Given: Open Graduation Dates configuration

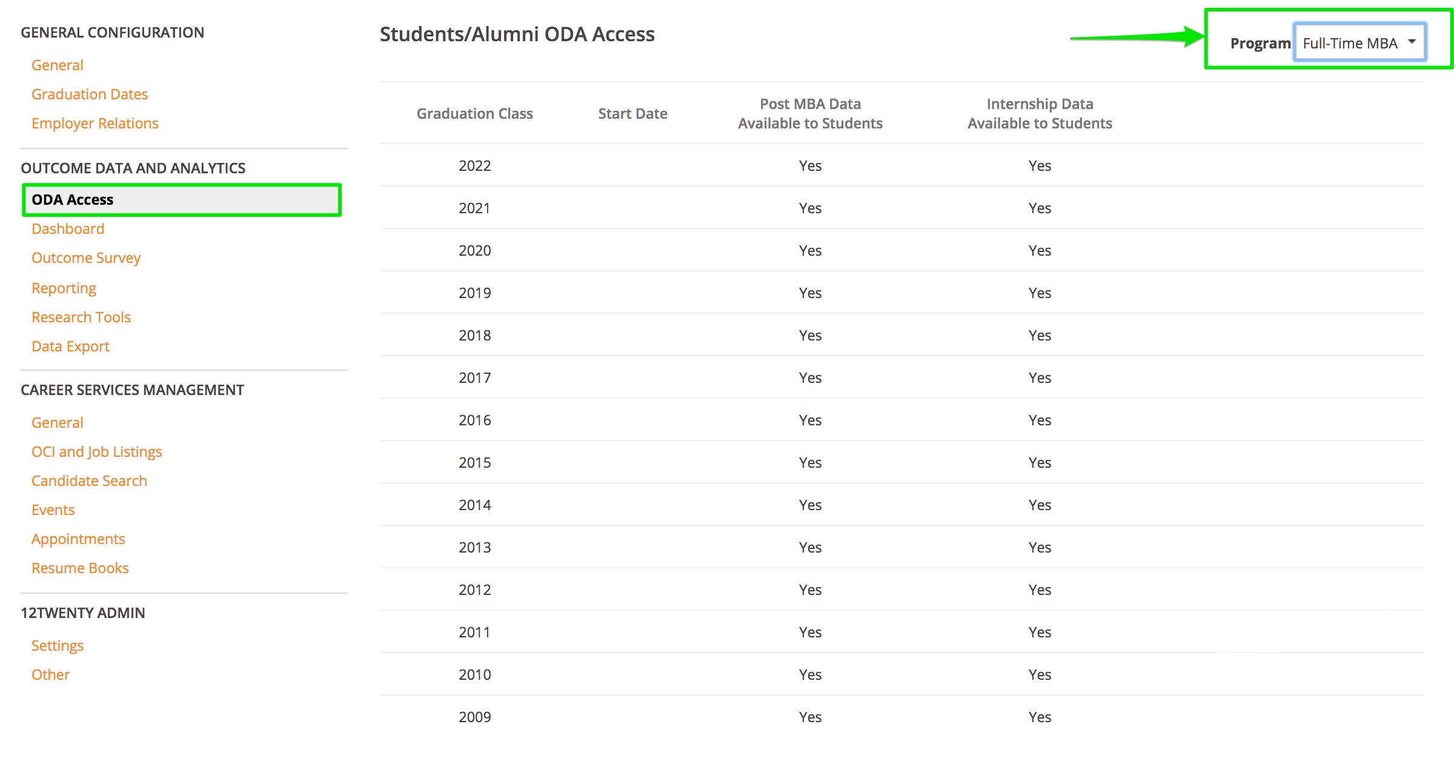Looking at the screenshot, I should 90,95.
